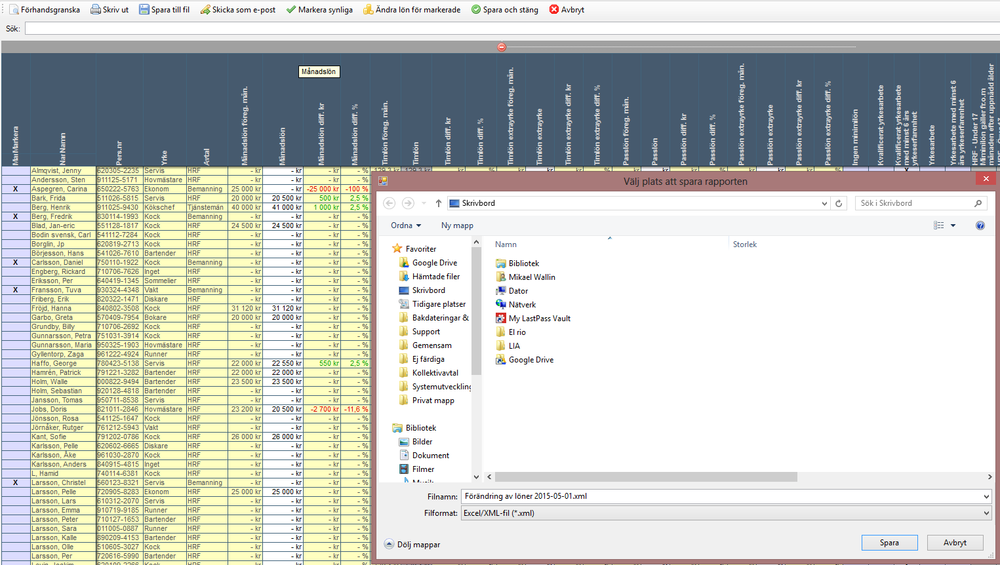Image resolution: width=1000 pixels, height=565 pixels.
Task: Click horizontal scrollbar right arrow
Action: 990,477
